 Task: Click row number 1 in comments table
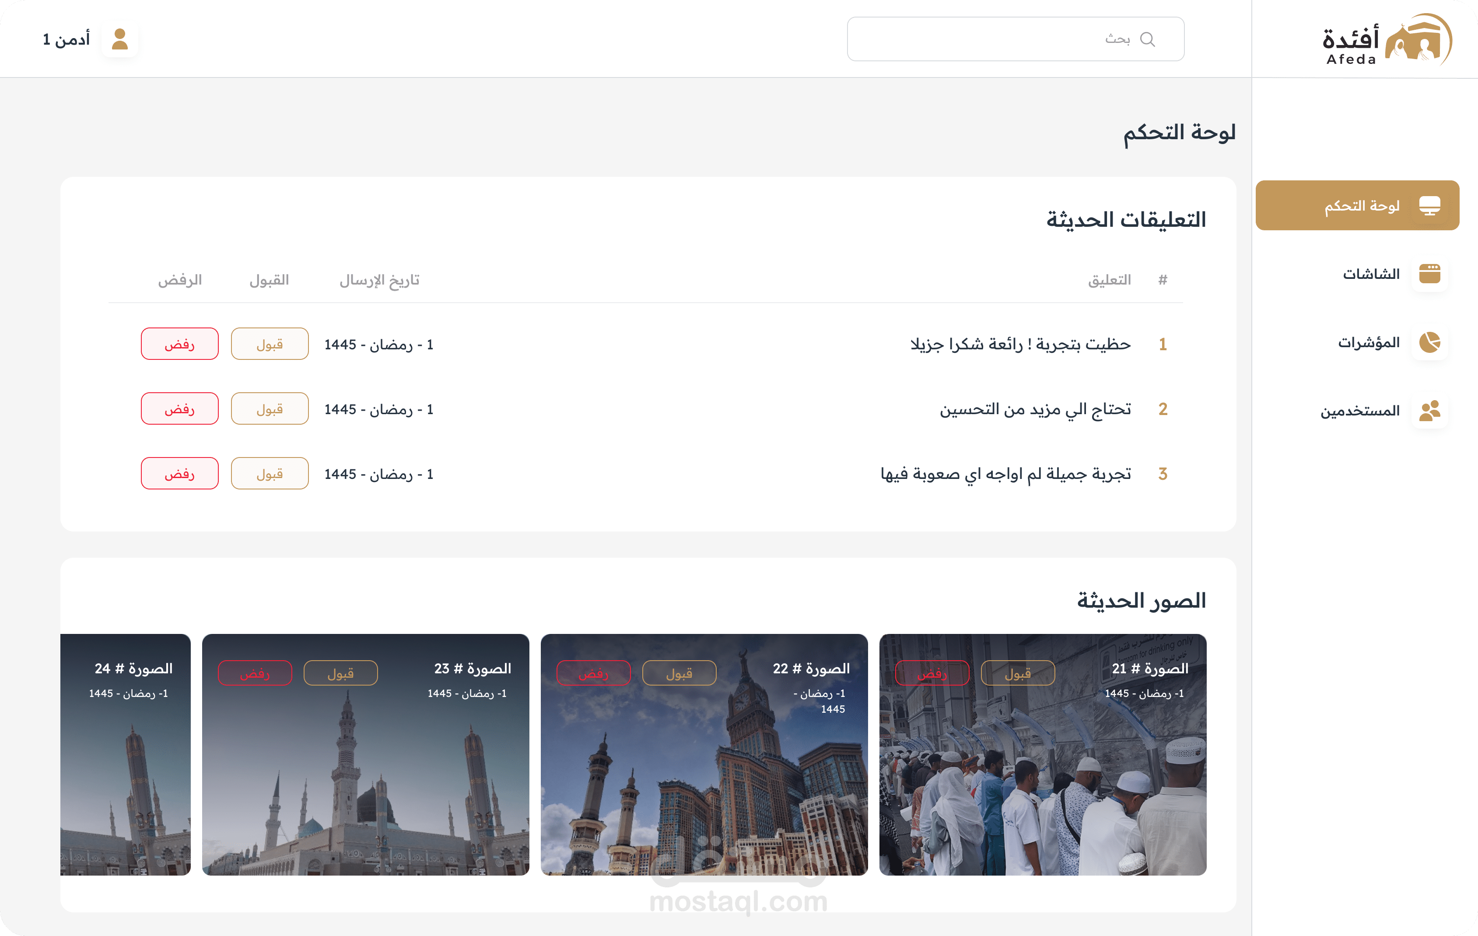coord(1163,344)
